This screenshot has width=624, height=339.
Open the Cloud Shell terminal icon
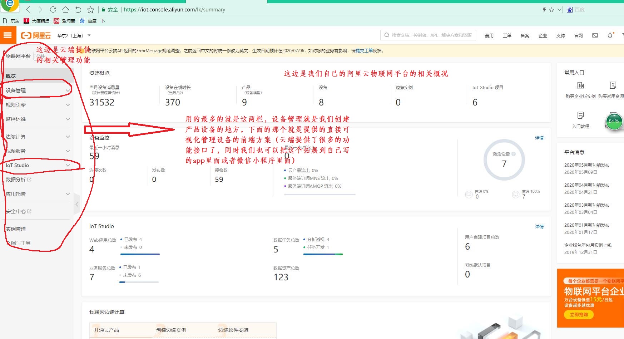pos(595,35)
